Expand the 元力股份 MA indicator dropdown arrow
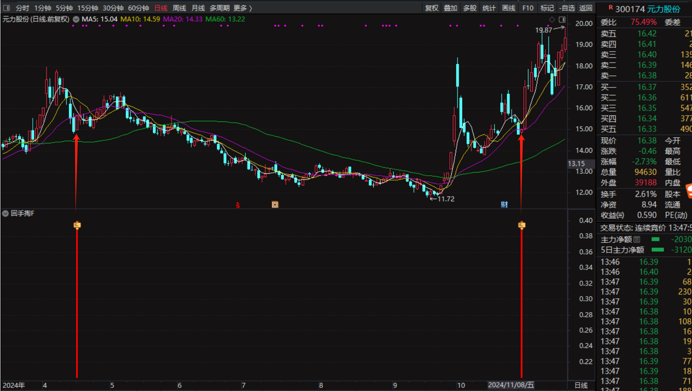692x391 pixels. coord(76,19)
